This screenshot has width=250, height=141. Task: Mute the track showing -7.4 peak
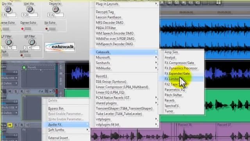tap(10, 91)
